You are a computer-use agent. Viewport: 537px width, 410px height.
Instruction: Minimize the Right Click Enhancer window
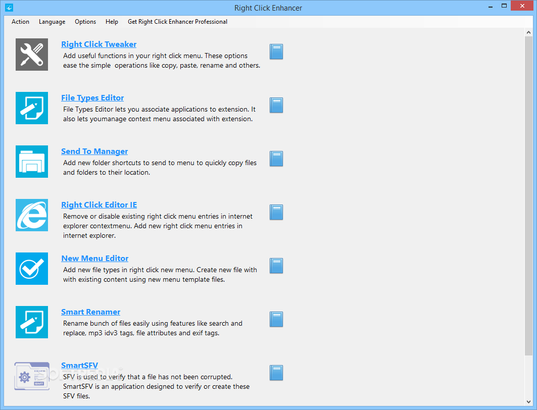tap(491, 6)
